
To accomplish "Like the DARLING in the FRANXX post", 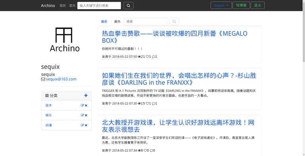I will (147, 104).
